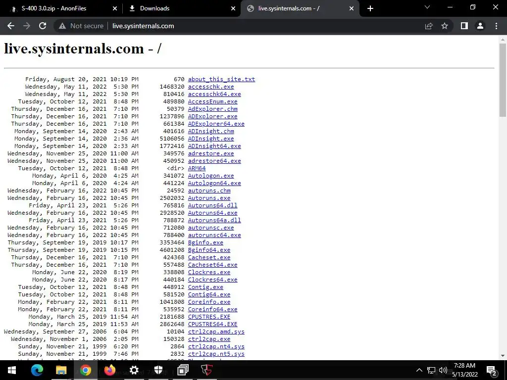Download ADExplorer64.exe
This screenshot has height=380, width=507.
pyautogui.click(x=216, y=124)
